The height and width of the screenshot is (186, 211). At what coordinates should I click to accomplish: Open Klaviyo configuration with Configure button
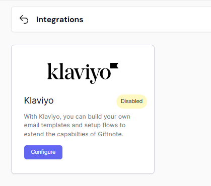(43, 152)
